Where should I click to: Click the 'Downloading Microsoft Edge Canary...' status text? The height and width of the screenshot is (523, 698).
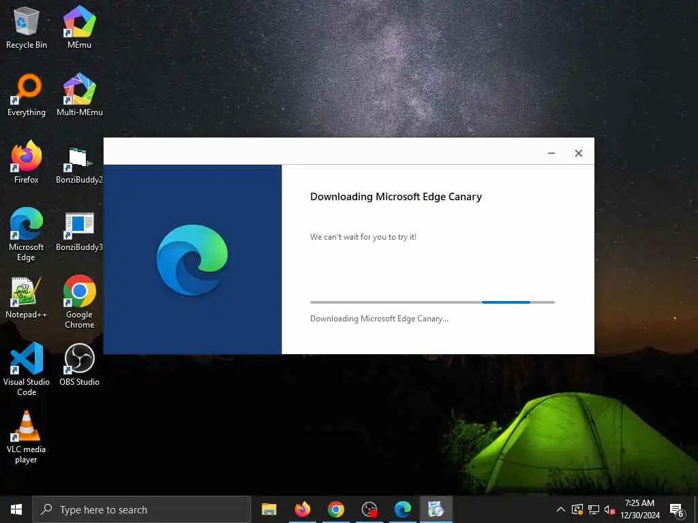coord(379,319)
